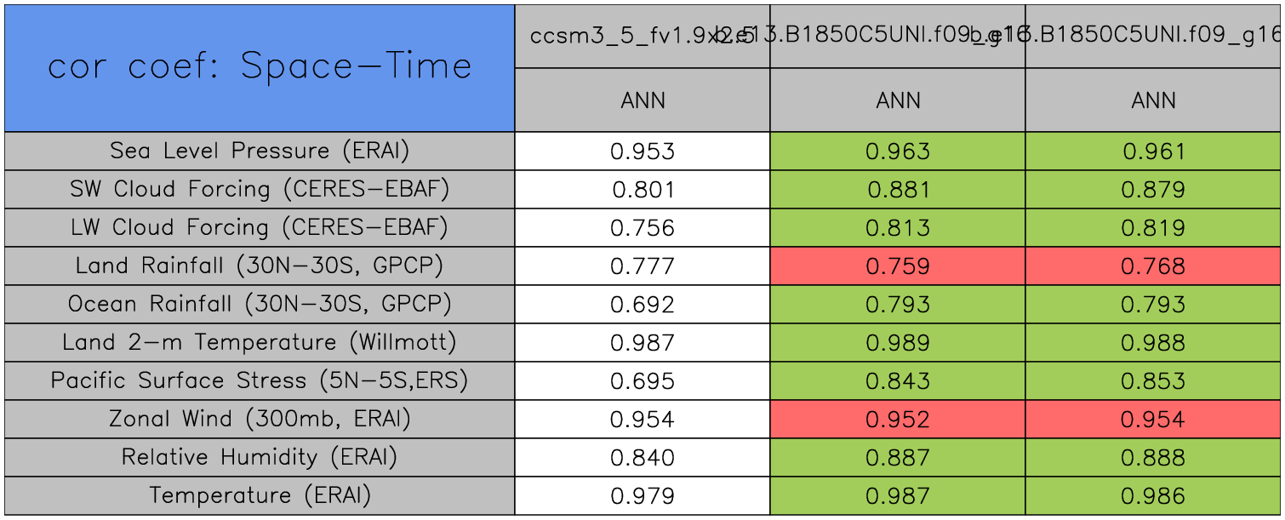The image size is (1285, 520).
Task: Click the "SW Cloud Forcing (CERES-EBAF)" row label
Action: click(259, 189)
